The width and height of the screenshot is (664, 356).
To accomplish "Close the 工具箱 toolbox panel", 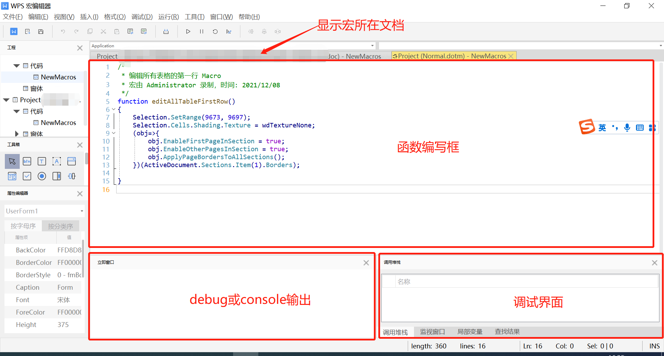I will pyautogui.click(x=80, y=145).
